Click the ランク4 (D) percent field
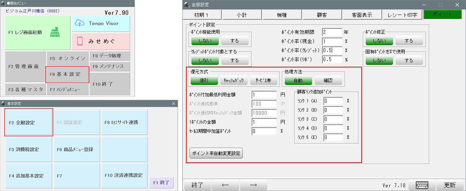The width and height of the screenshot is (466, 191). point(333,128)
